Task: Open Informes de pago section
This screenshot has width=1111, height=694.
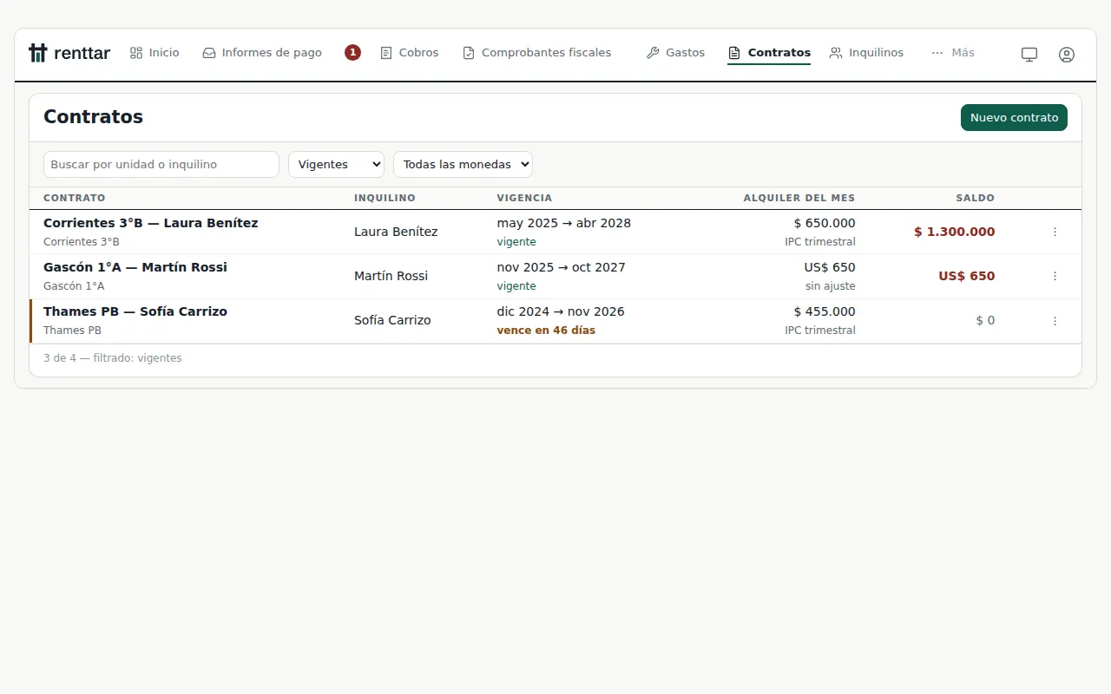Action: tap(262, 53)
